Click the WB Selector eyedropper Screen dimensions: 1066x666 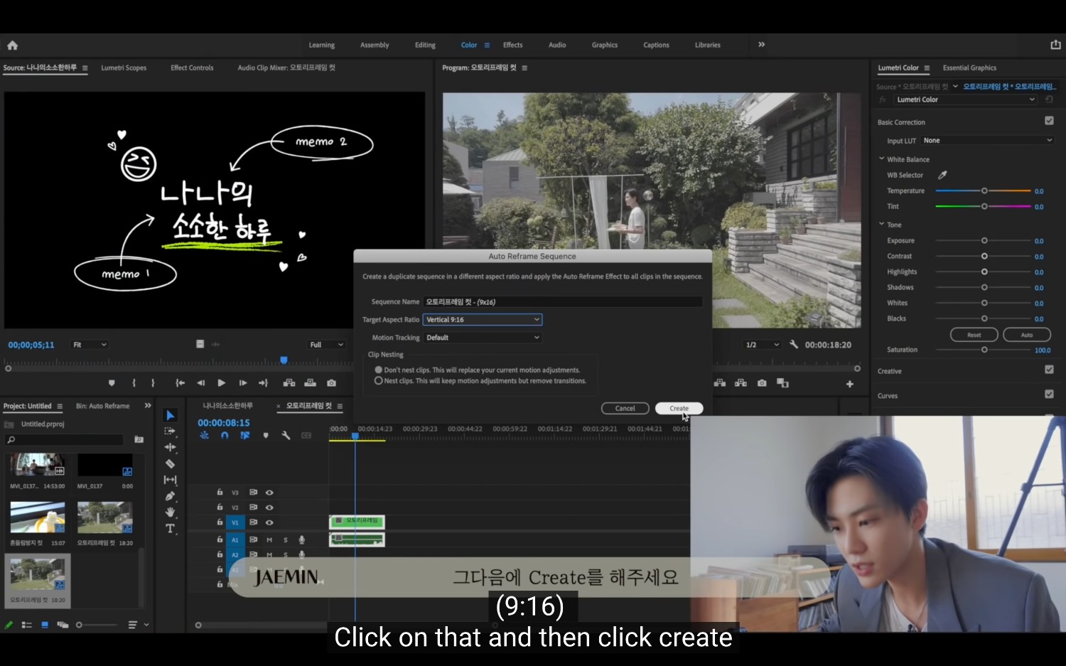pos(942,175)
